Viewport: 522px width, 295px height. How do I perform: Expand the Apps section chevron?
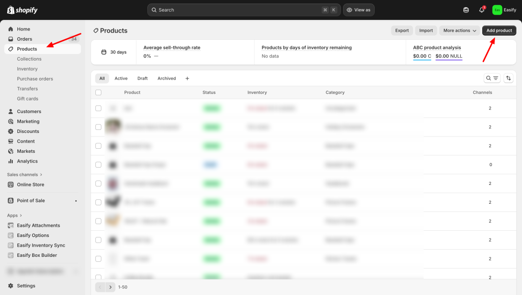tap(20, 216)
